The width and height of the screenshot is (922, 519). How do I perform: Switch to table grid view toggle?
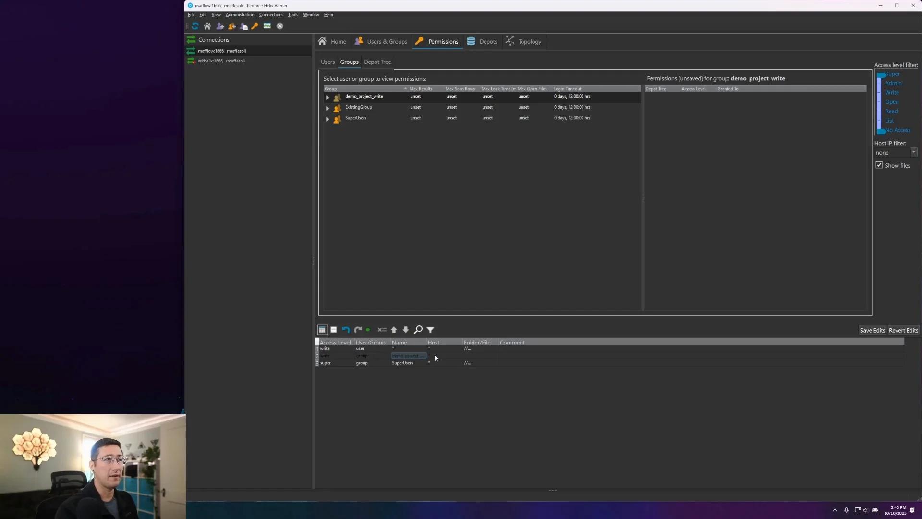[x=322, y=330]
